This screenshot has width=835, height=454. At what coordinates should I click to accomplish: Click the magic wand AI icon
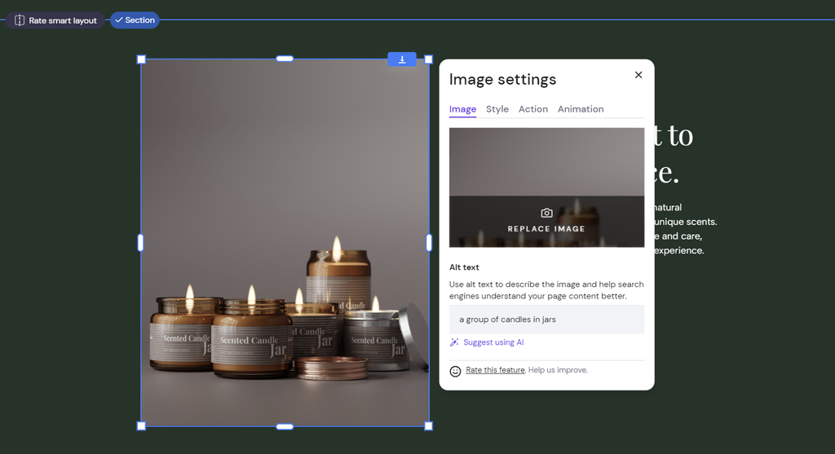[455, 343]
